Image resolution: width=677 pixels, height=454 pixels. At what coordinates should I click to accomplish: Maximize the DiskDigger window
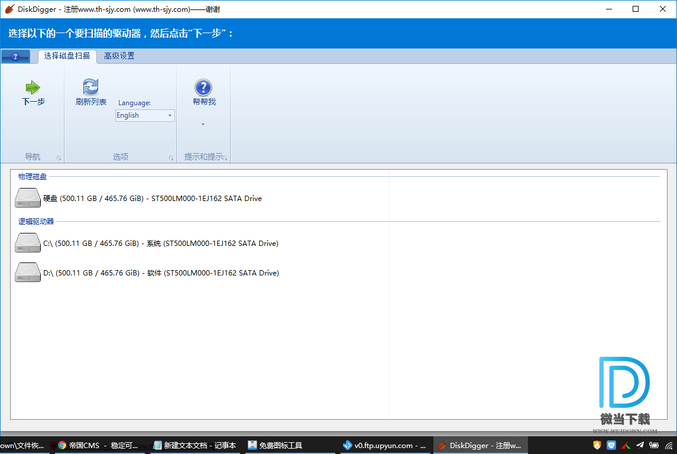636,9
